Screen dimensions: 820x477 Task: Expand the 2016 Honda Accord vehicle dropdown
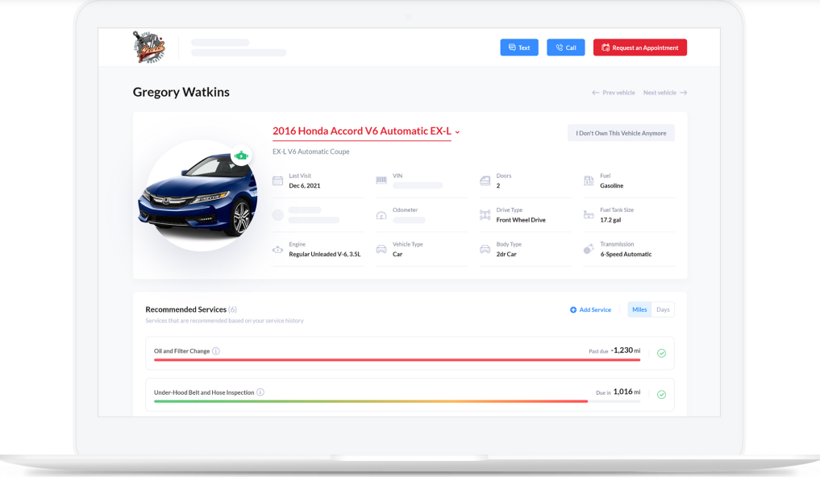point(457,132)
